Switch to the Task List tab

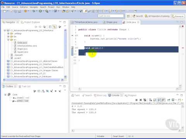coord(25,86)
